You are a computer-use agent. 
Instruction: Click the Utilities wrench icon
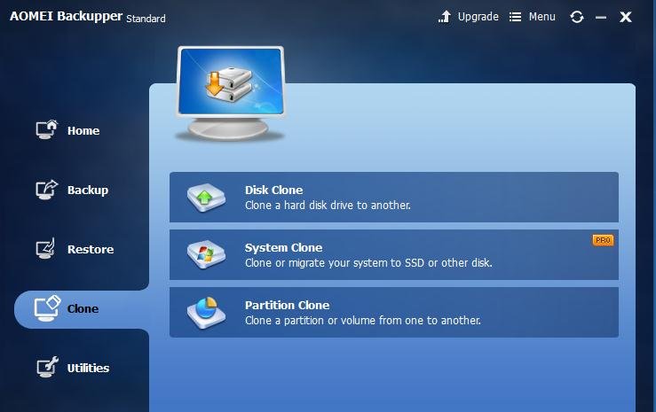[x=47, y=368]
